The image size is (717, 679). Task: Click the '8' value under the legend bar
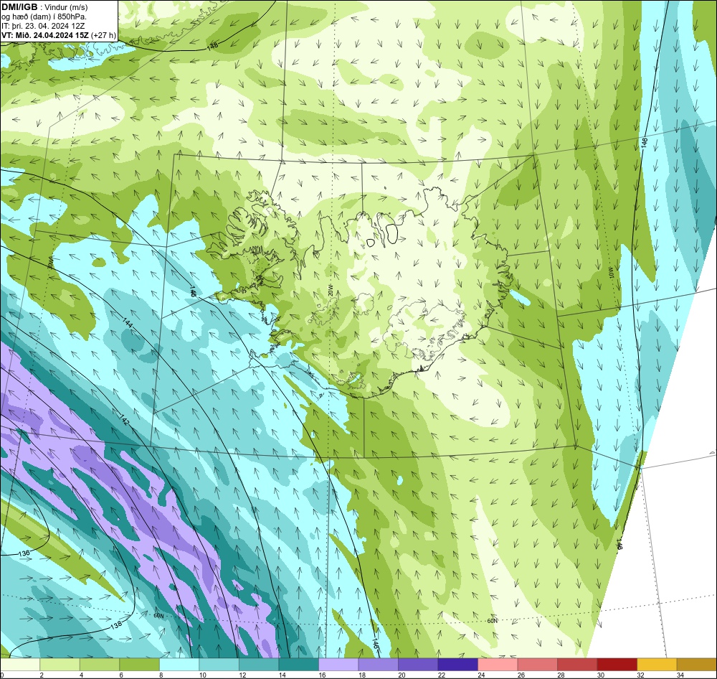pos(161,675)
